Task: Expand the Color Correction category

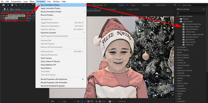Action: pos(176,65)
